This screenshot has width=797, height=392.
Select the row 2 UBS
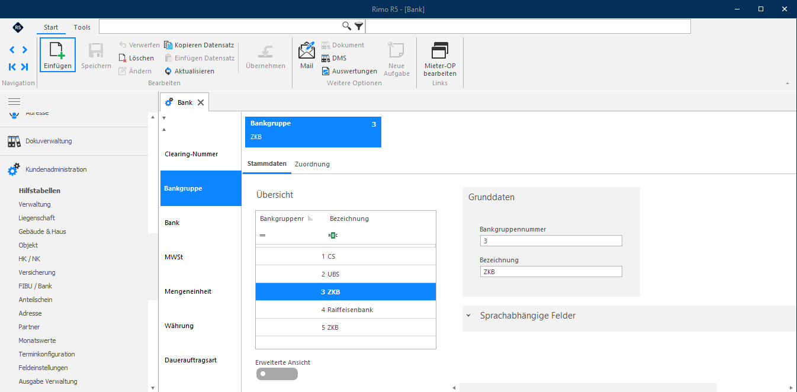[346, 274]
